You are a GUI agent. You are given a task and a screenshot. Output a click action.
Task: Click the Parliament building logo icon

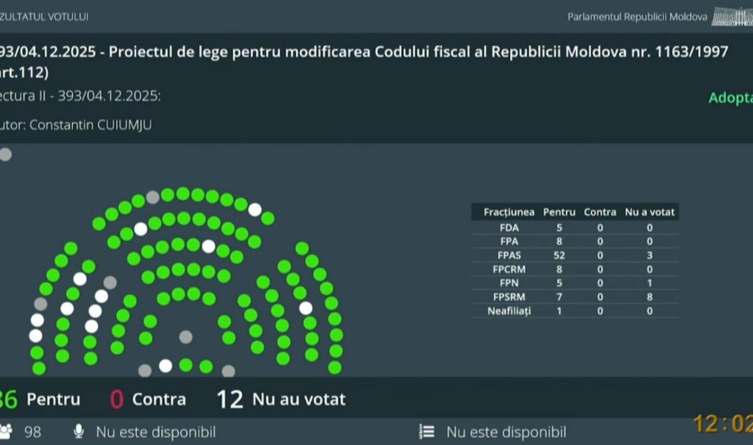pyautogui.click(x=732, y=16)
